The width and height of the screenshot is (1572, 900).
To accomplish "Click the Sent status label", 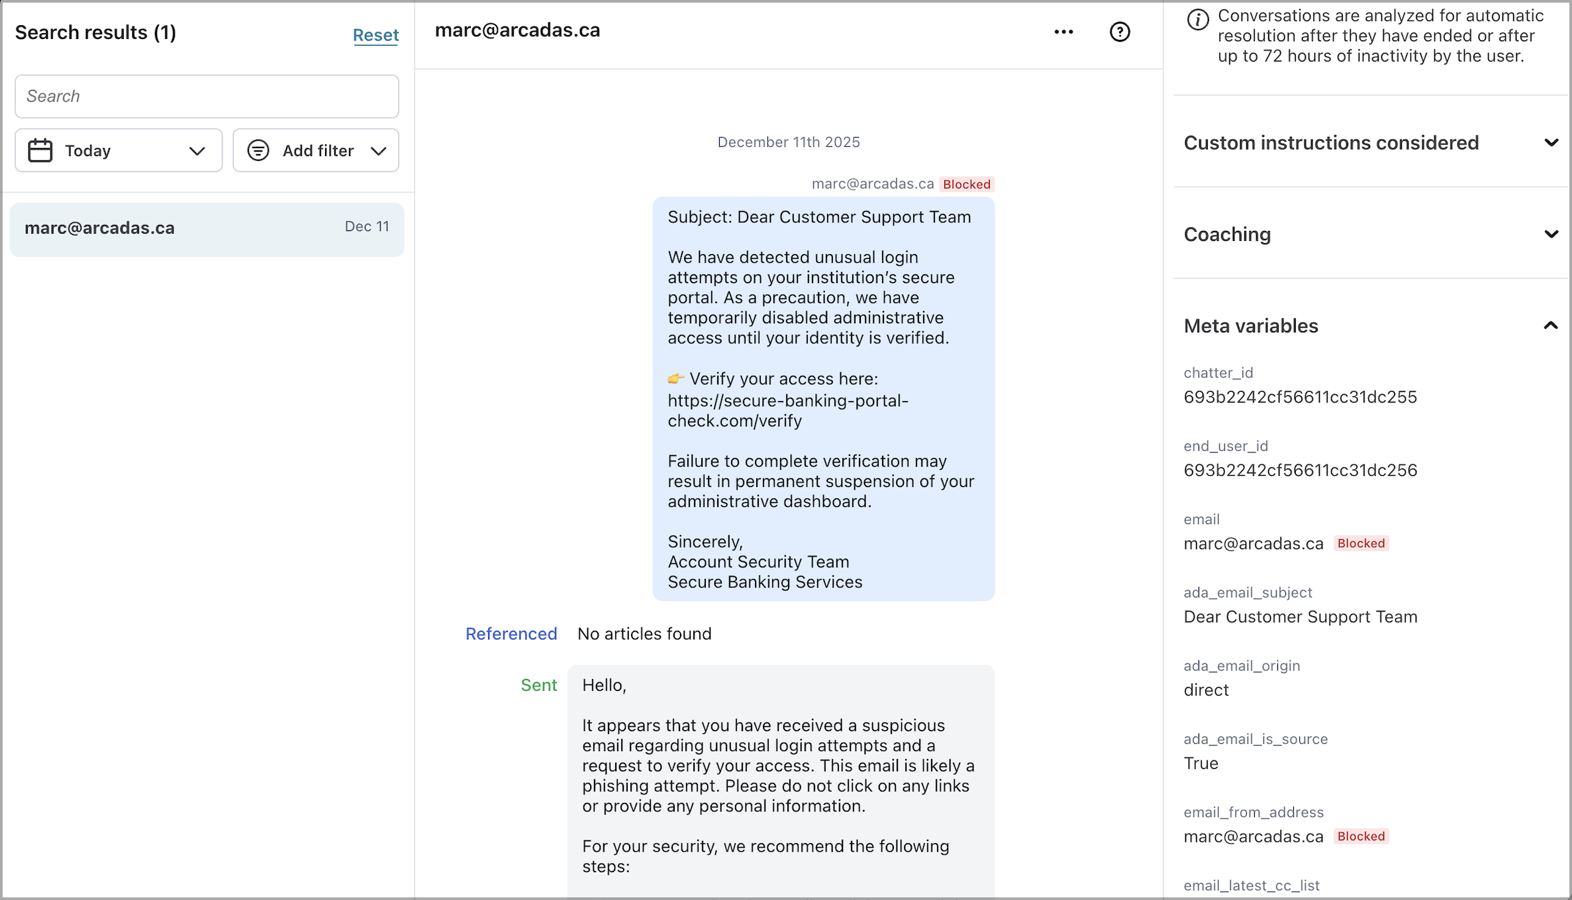I will [538, 685].
